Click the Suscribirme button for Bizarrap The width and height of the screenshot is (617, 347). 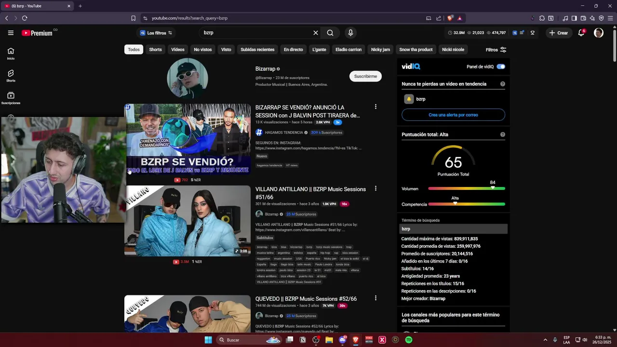pos(365,76)
